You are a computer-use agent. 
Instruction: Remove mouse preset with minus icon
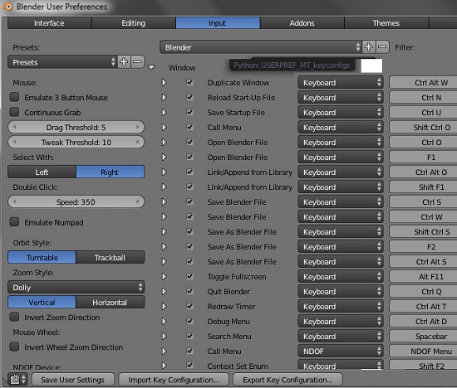tap(137, 62)
